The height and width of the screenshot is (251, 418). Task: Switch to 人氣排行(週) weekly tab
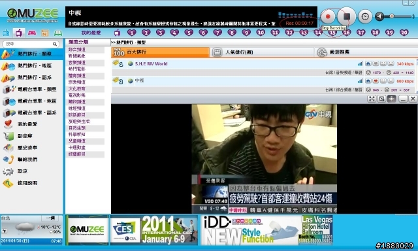click(x=263, y=52)
